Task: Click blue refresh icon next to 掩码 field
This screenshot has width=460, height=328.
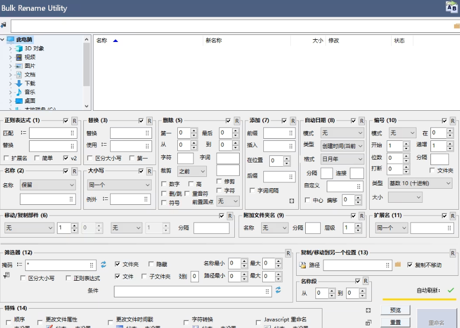Action: [103, 265]
